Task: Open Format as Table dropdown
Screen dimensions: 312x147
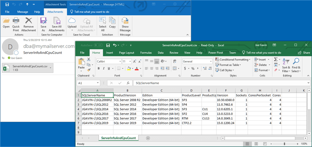Action: (228, 65)
